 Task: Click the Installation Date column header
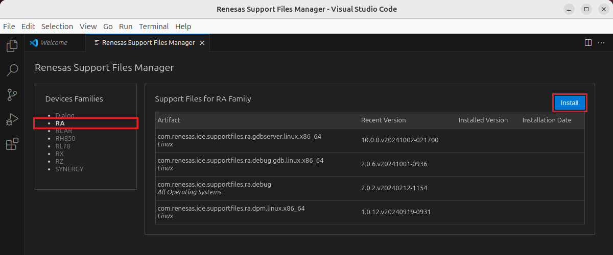[x=547, y=120]
